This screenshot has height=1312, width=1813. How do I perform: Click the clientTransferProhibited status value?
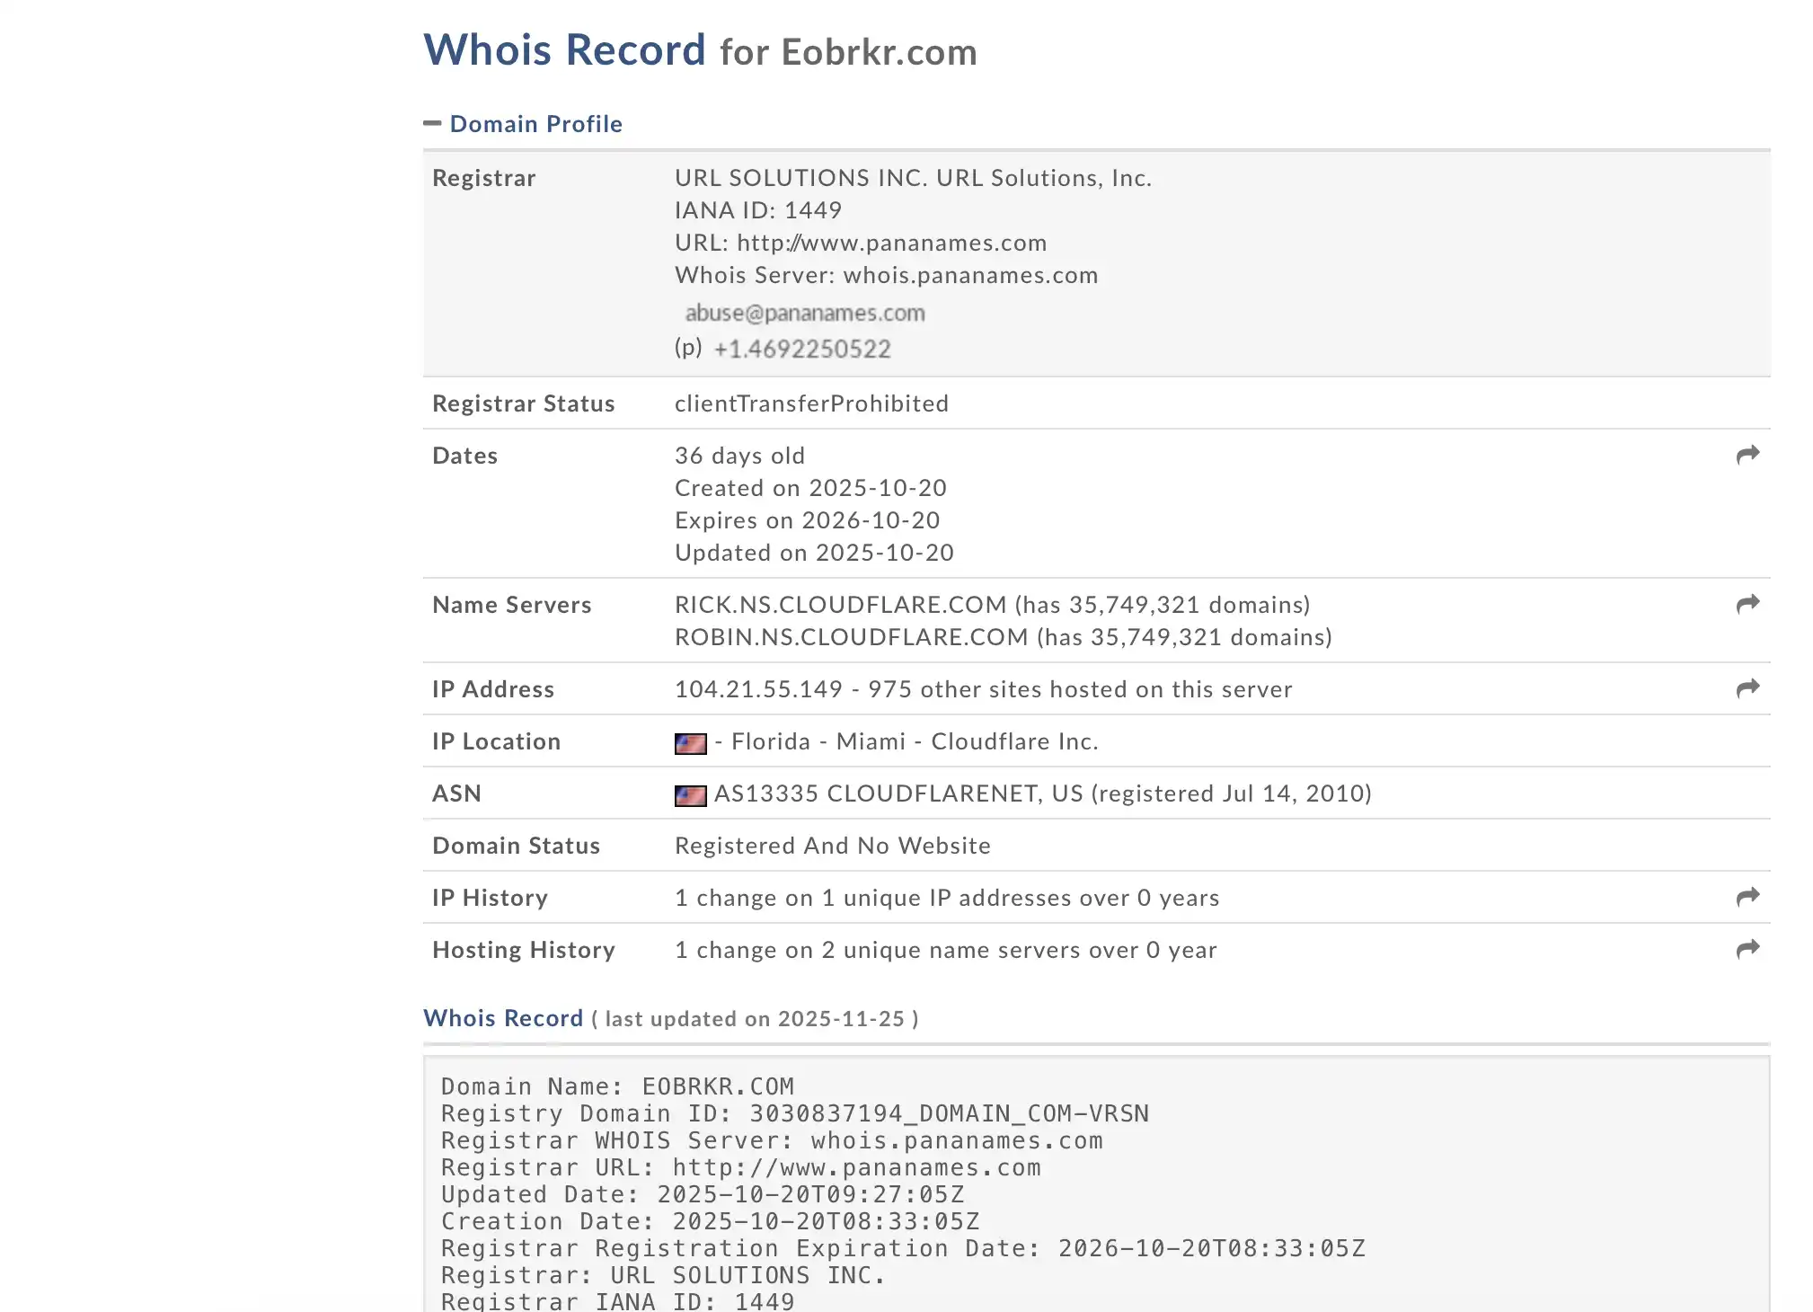pyautogui.click(x=811, y=403)
